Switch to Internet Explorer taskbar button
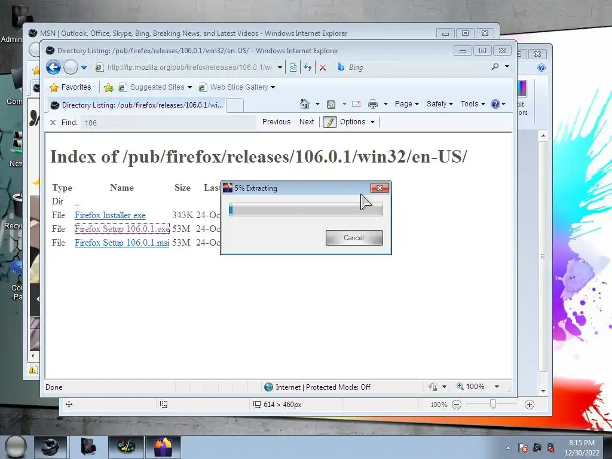 coord(50,447)
